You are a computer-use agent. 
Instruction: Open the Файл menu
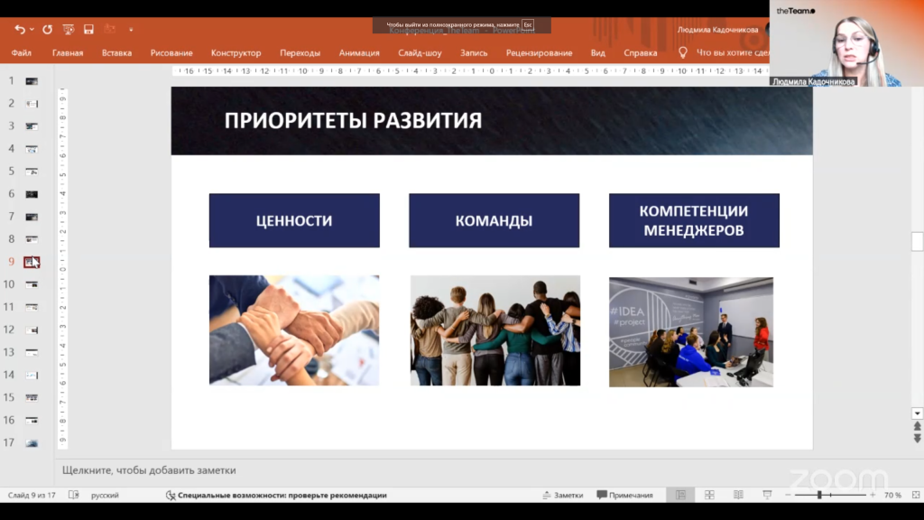(x=22, y=52)
